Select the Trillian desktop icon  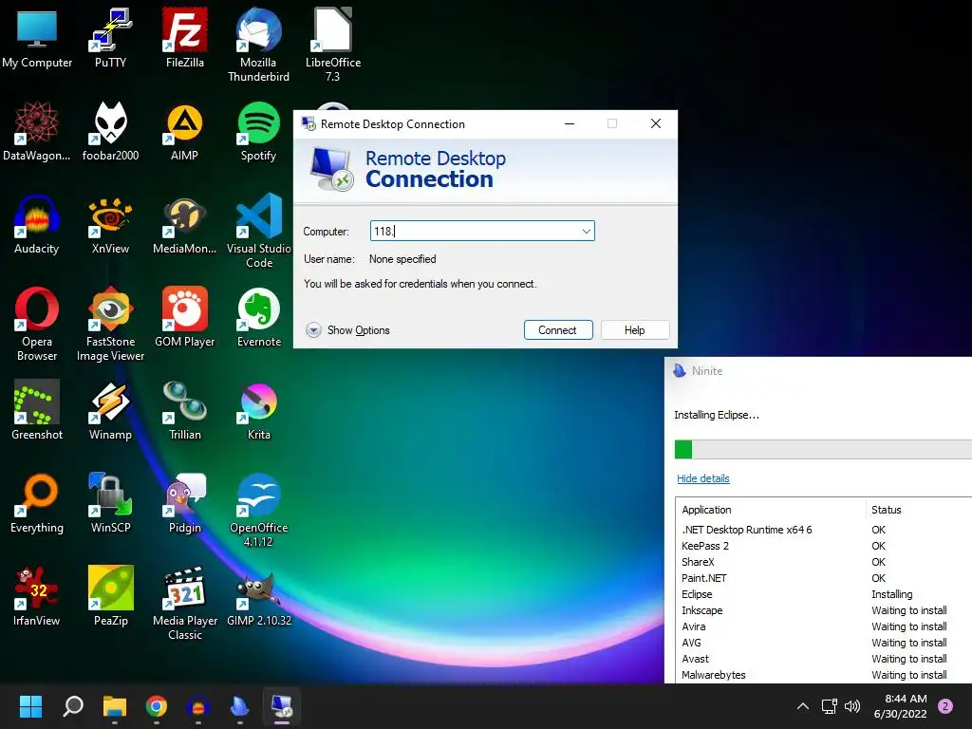(x=185, y=410)
